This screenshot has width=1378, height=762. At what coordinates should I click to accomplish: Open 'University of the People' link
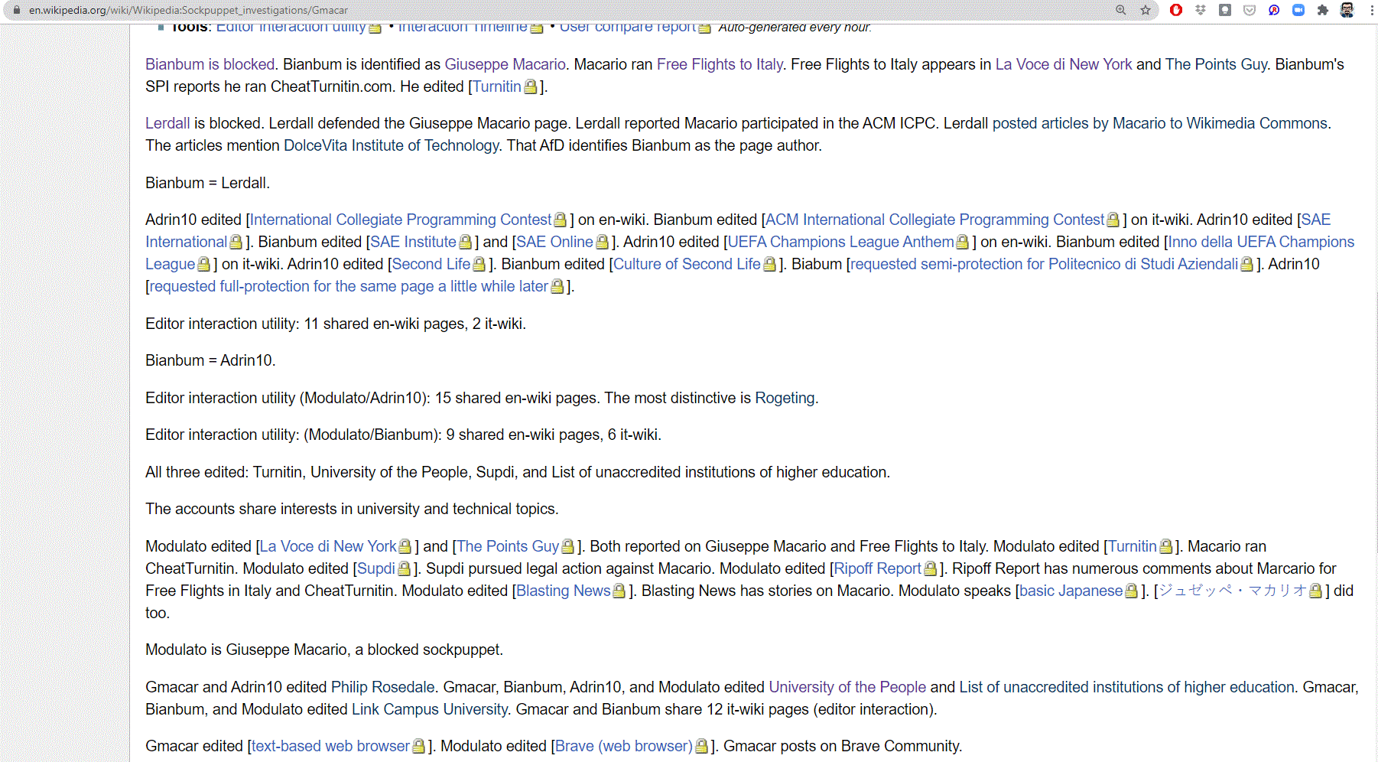click(x=847, y=687)
